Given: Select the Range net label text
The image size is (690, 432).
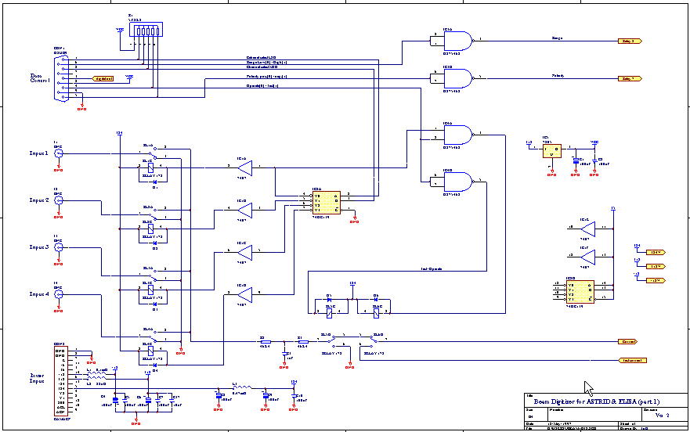Looking at the screenshot, I should pyautogui.click(x=557, y=38).
